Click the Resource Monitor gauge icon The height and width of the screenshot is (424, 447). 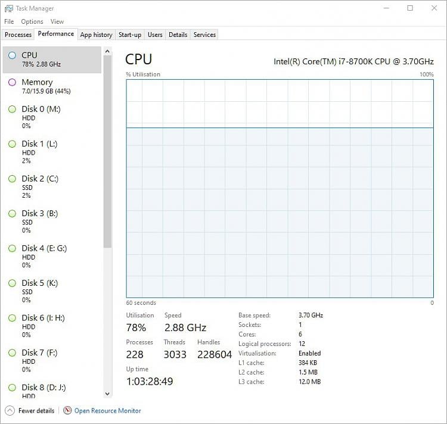click(x=67, y=410)
